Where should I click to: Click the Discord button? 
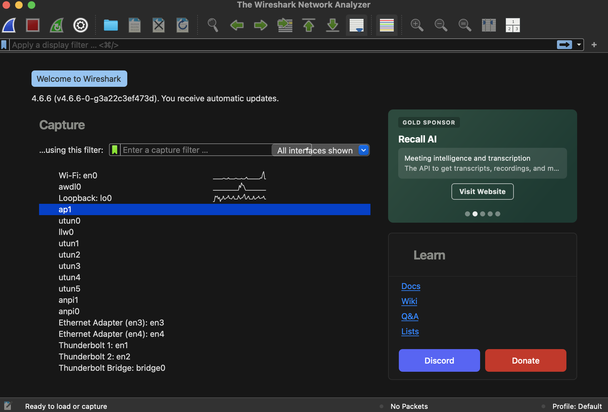[x=439, y=360]
